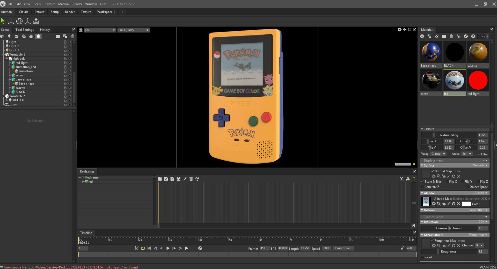This screenshot has width=497, height=269.
Task: Search Normal Map with magnifier icon
Action: tap(439, 176)
